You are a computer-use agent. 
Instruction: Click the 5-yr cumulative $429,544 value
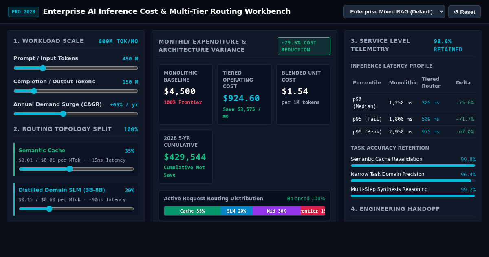[x=185, y=157]
